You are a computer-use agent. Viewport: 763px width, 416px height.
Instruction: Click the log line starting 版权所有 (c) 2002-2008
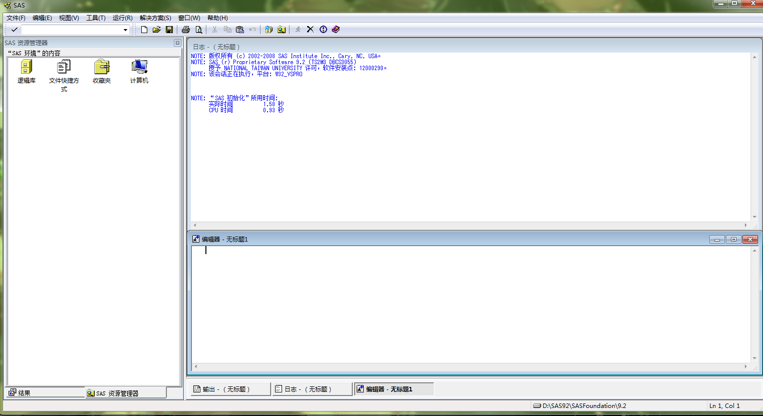[286, 56]
